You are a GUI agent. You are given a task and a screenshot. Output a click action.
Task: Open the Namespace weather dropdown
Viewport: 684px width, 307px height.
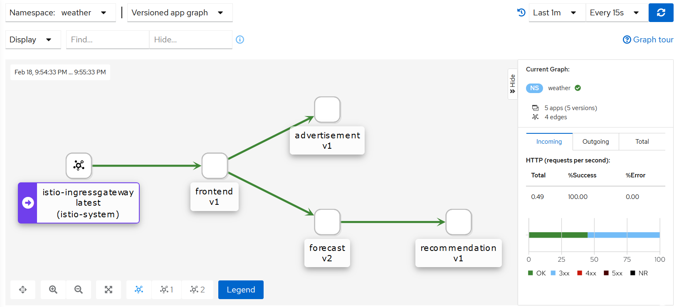[x=61, y=13]
